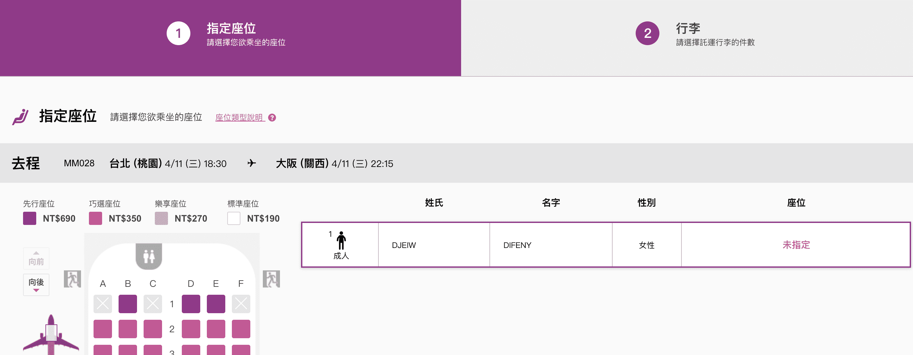Image resolution: width=913 pixels, height=355 pixels.
Task: Click the airplane position thumbnail
Action: [51, 335]
